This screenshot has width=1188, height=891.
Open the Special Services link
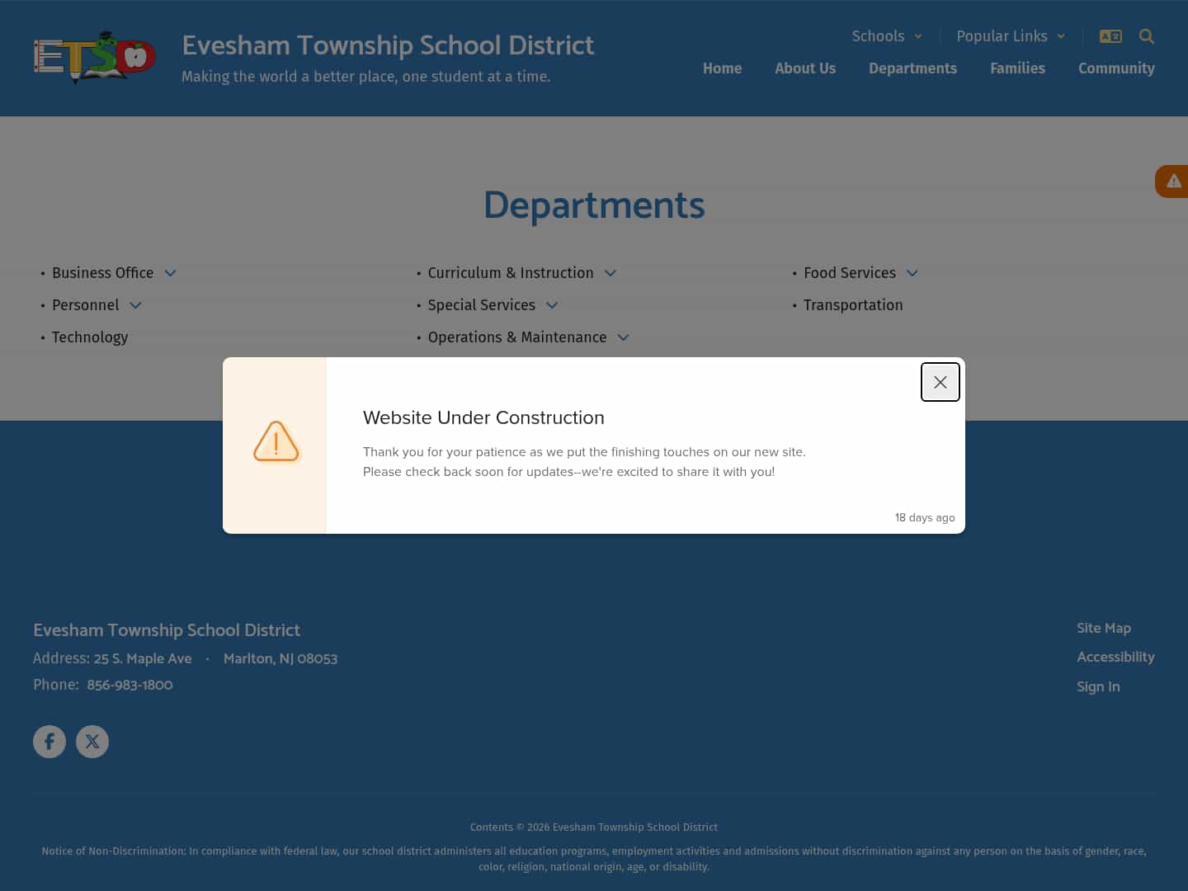(482, 305)
